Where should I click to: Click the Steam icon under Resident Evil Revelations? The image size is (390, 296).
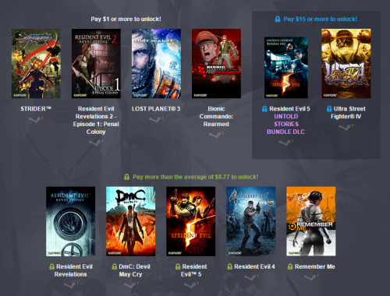(70, 285)
